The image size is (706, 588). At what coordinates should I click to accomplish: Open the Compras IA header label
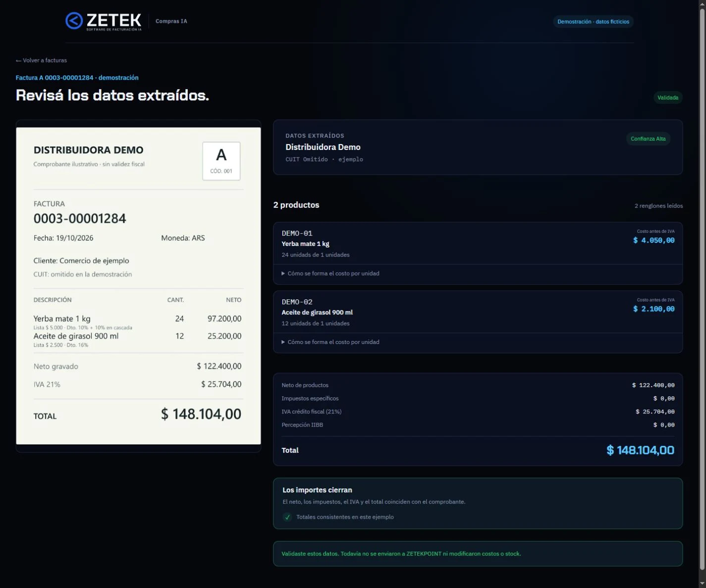pos(171,21)
